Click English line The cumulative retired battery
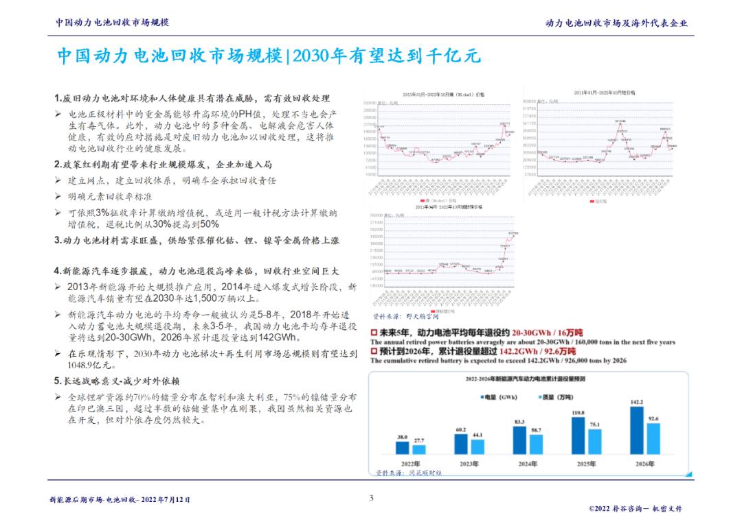 498,361
